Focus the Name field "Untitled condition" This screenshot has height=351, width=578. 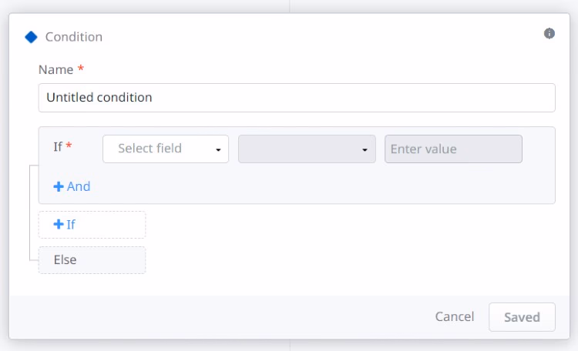click(297, 98)
